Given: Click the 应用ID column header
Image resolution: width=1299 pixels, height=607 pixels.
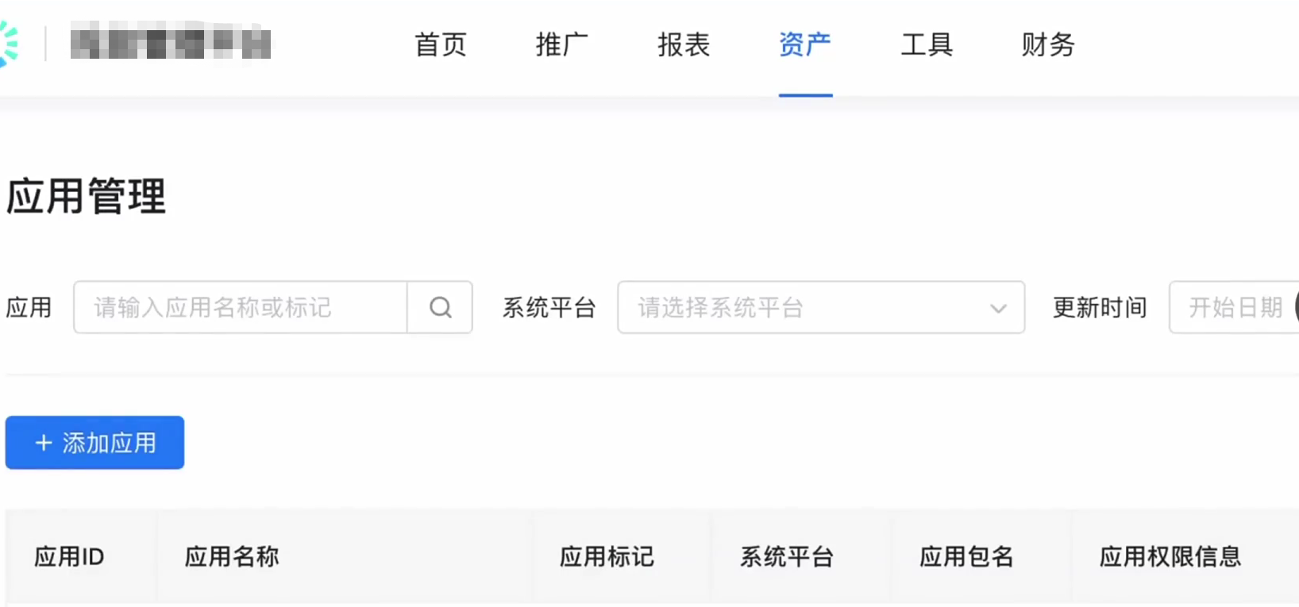Looking at the screenshot, I should (69, 557).
